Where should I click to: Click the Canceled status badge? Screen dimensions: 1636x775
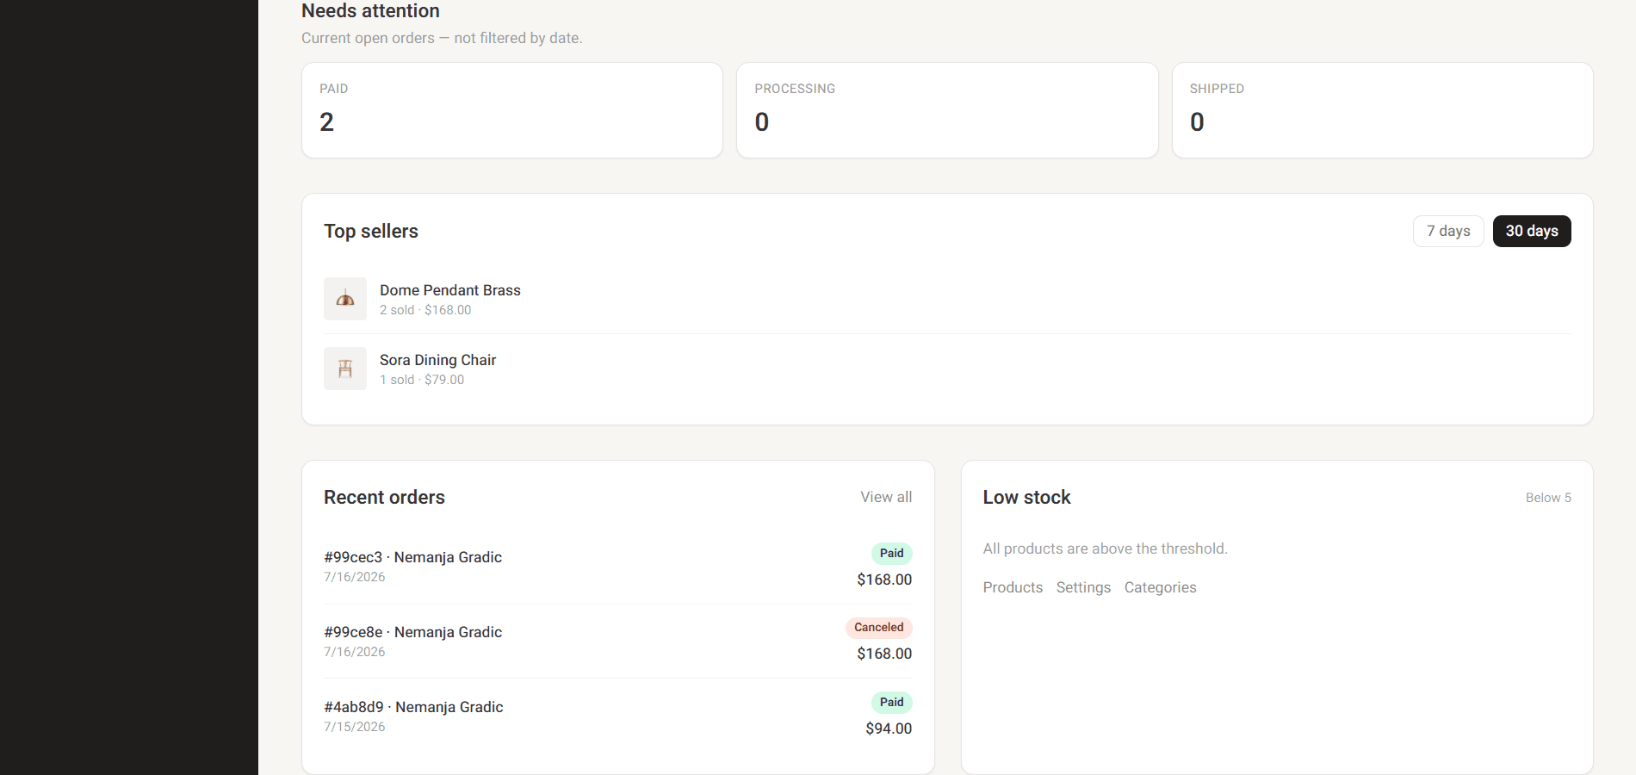(878, 628)
